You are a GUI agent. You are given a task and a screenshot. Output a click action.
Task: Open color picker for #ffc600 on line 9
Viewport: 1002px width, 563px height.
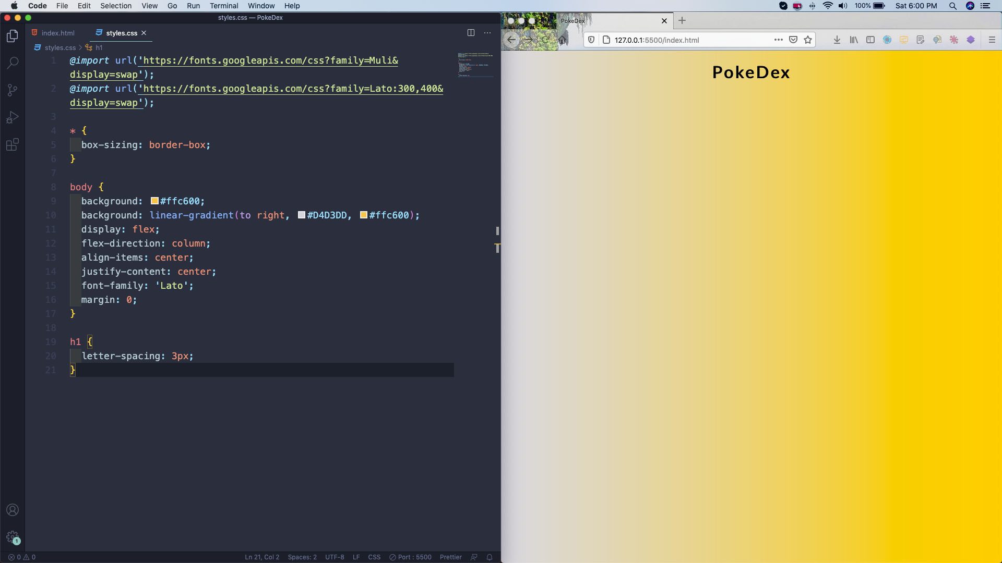click(x=154, y=201)
